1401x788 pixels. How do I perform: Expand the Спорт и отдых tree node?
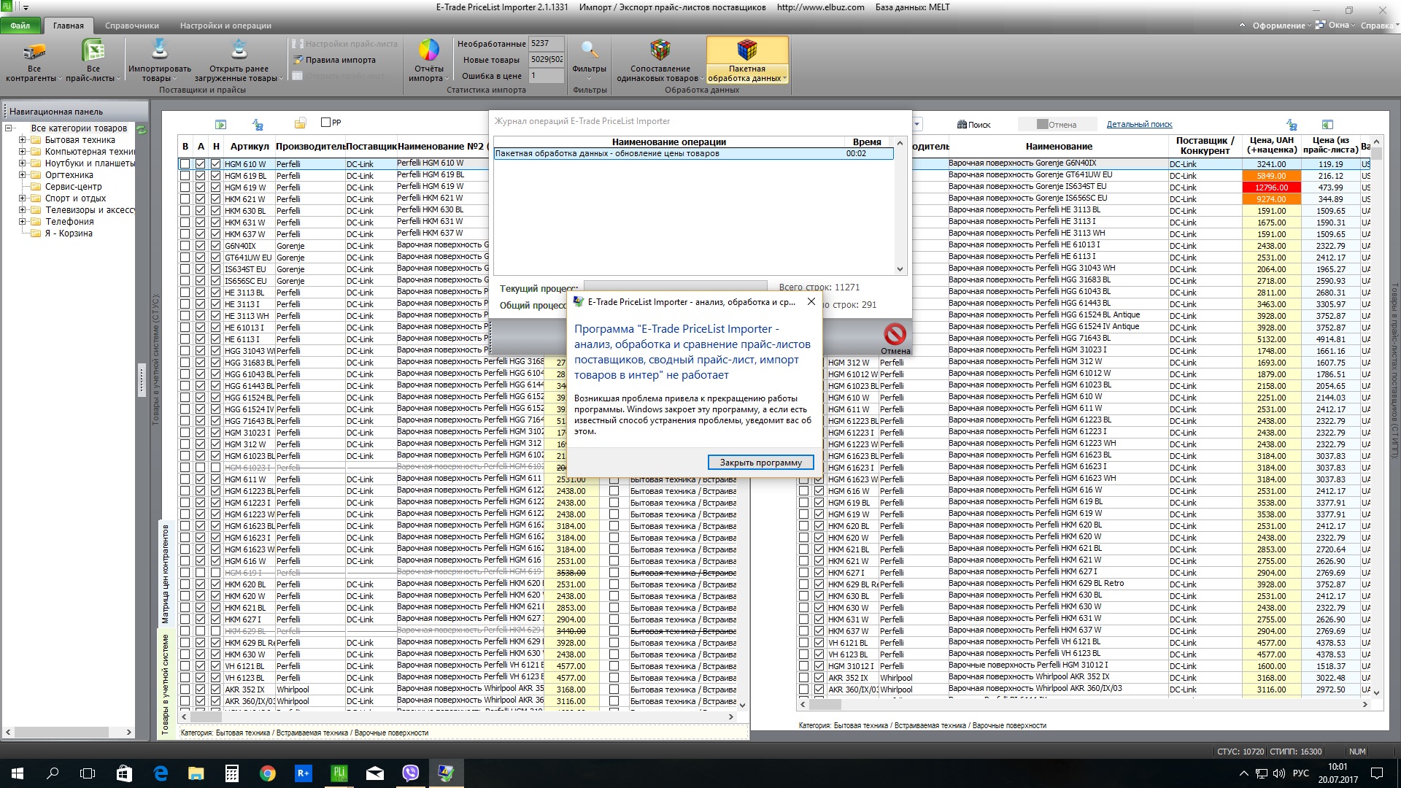22,198
